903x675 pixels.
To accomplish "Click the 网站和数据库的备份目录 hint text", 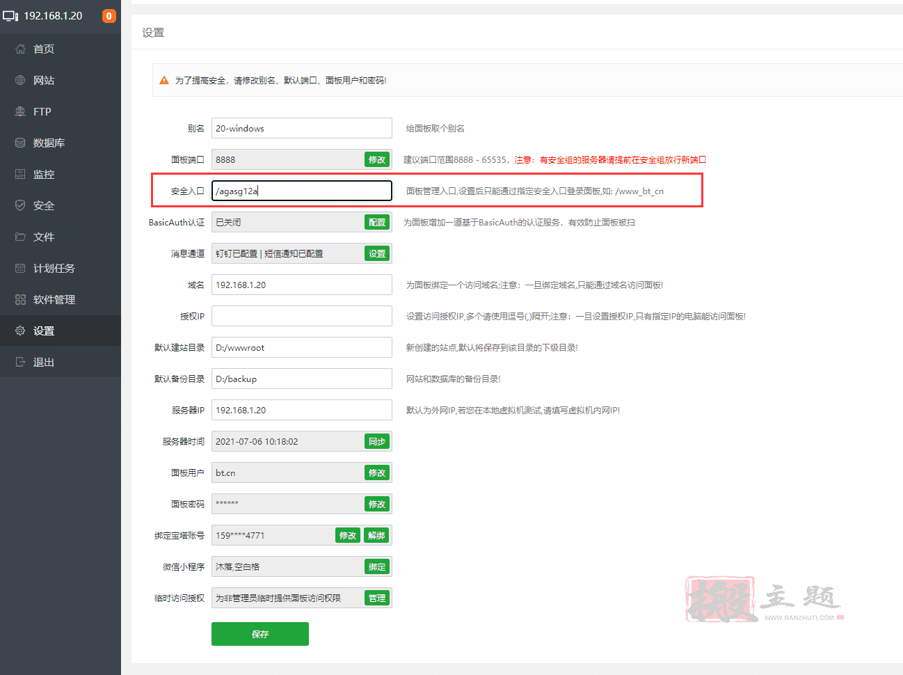I will coord(454,379).
